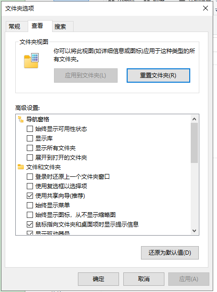Click the scrollbar up arrow
Viewport: 217px width, 292px height.
[194, 119]
